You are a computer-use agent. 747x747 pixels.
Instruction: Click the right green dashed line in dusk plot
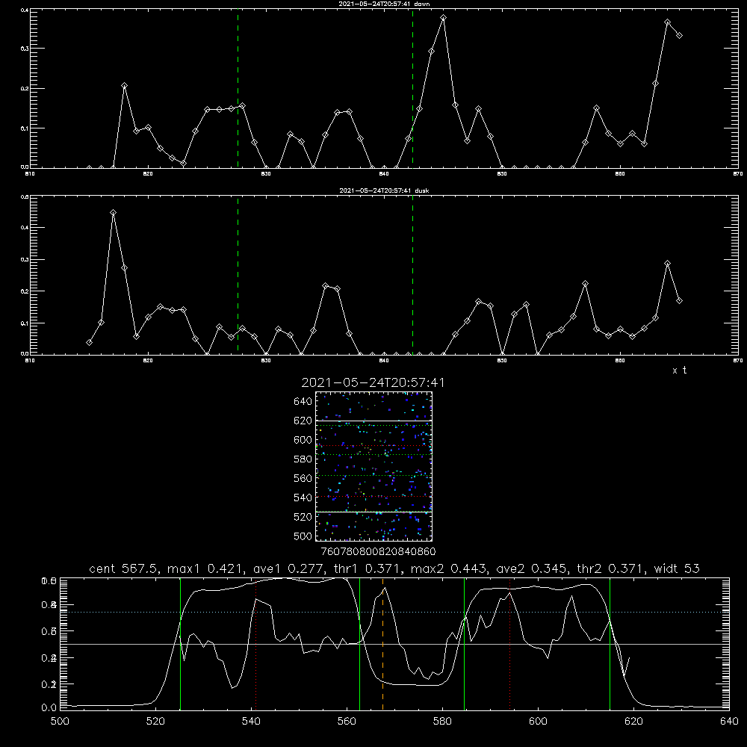point(412,275)
